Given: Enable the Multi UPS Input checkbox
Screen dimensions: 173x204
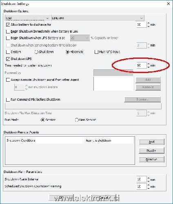Looking at the screenshot, I should click(96, 52).
